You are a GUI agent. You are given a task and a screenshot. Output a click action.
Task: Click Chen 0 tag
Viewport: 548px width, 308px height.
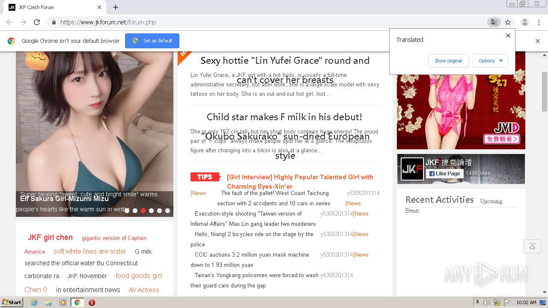pyautogui.click(x=36, y=290)
